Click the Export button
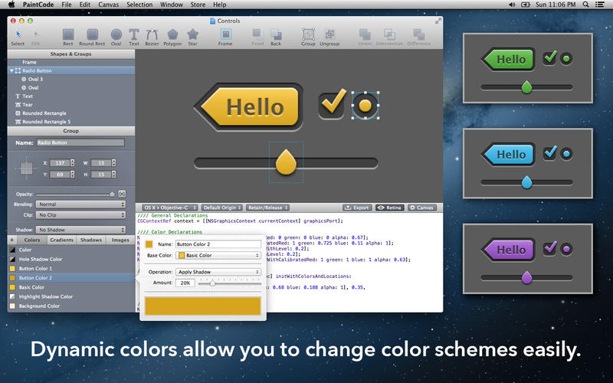Screen dimensions: 613x383 coord(357,208)
